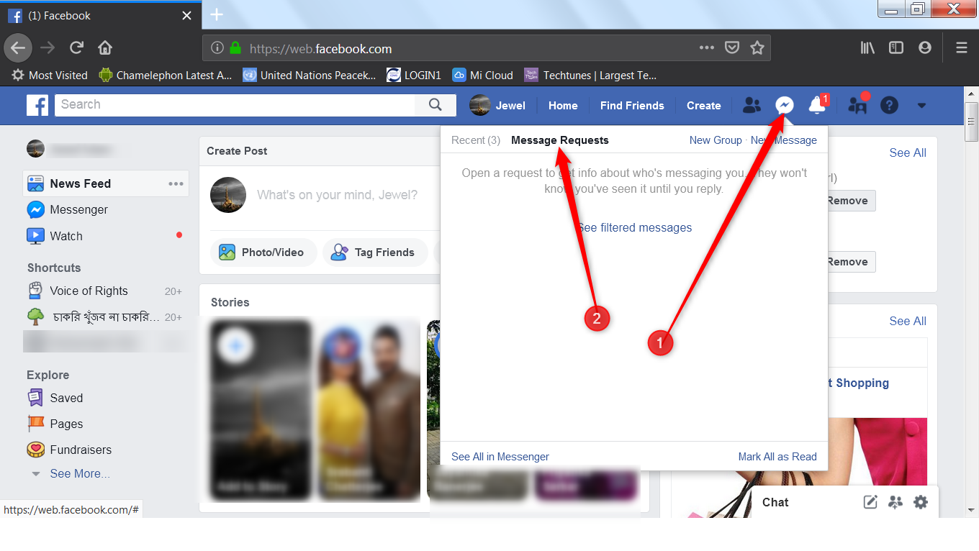Open the Chat settings gear
979x551 pixels.
[x=921, y=502]
